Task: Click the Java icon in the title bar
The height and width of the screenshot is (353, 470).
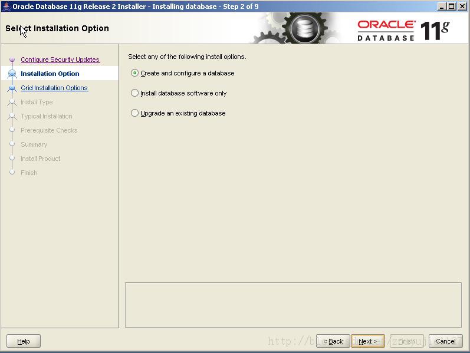Action: [6, 6]
